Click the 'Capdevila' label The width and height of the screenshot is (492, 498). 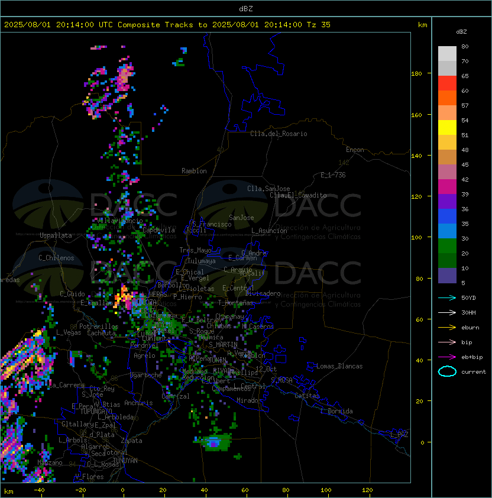point(158,230)
